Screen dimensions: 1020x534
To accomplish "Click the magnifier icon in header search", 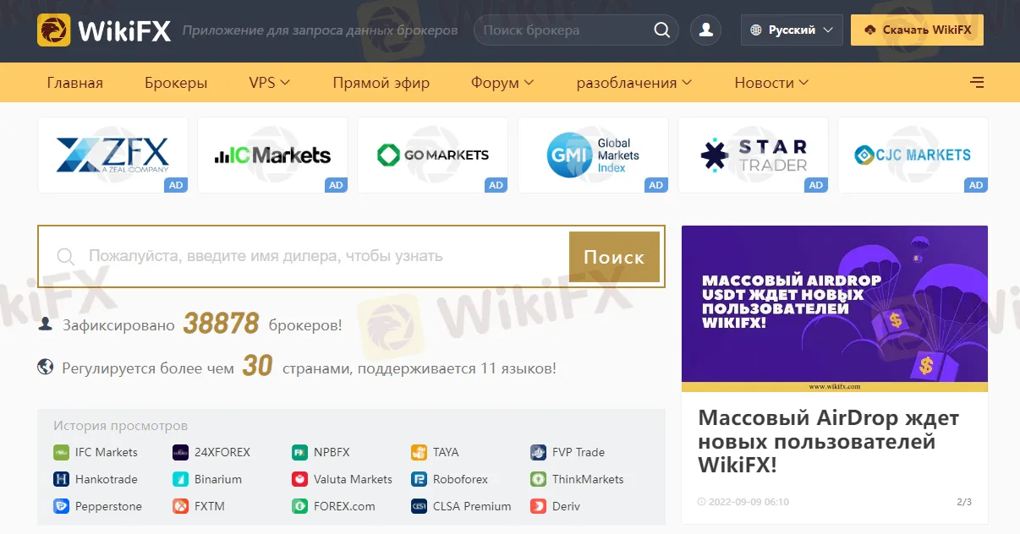I will (x=662, y=30).
